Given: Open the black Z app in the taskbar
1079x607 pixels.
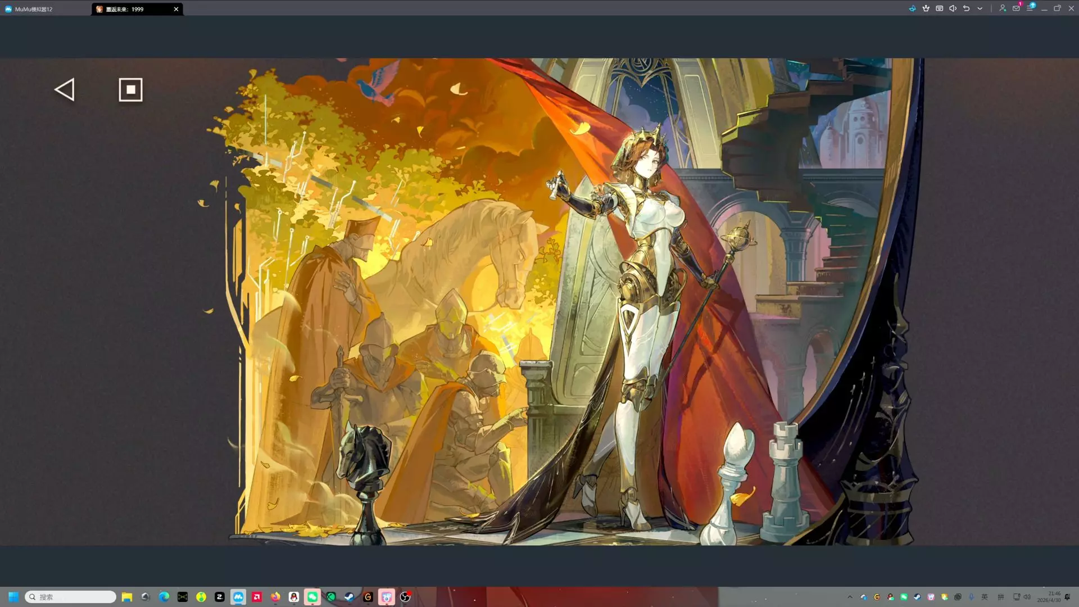Looking at the screenshot, I should pyautogui.click(x=220, y=597).
